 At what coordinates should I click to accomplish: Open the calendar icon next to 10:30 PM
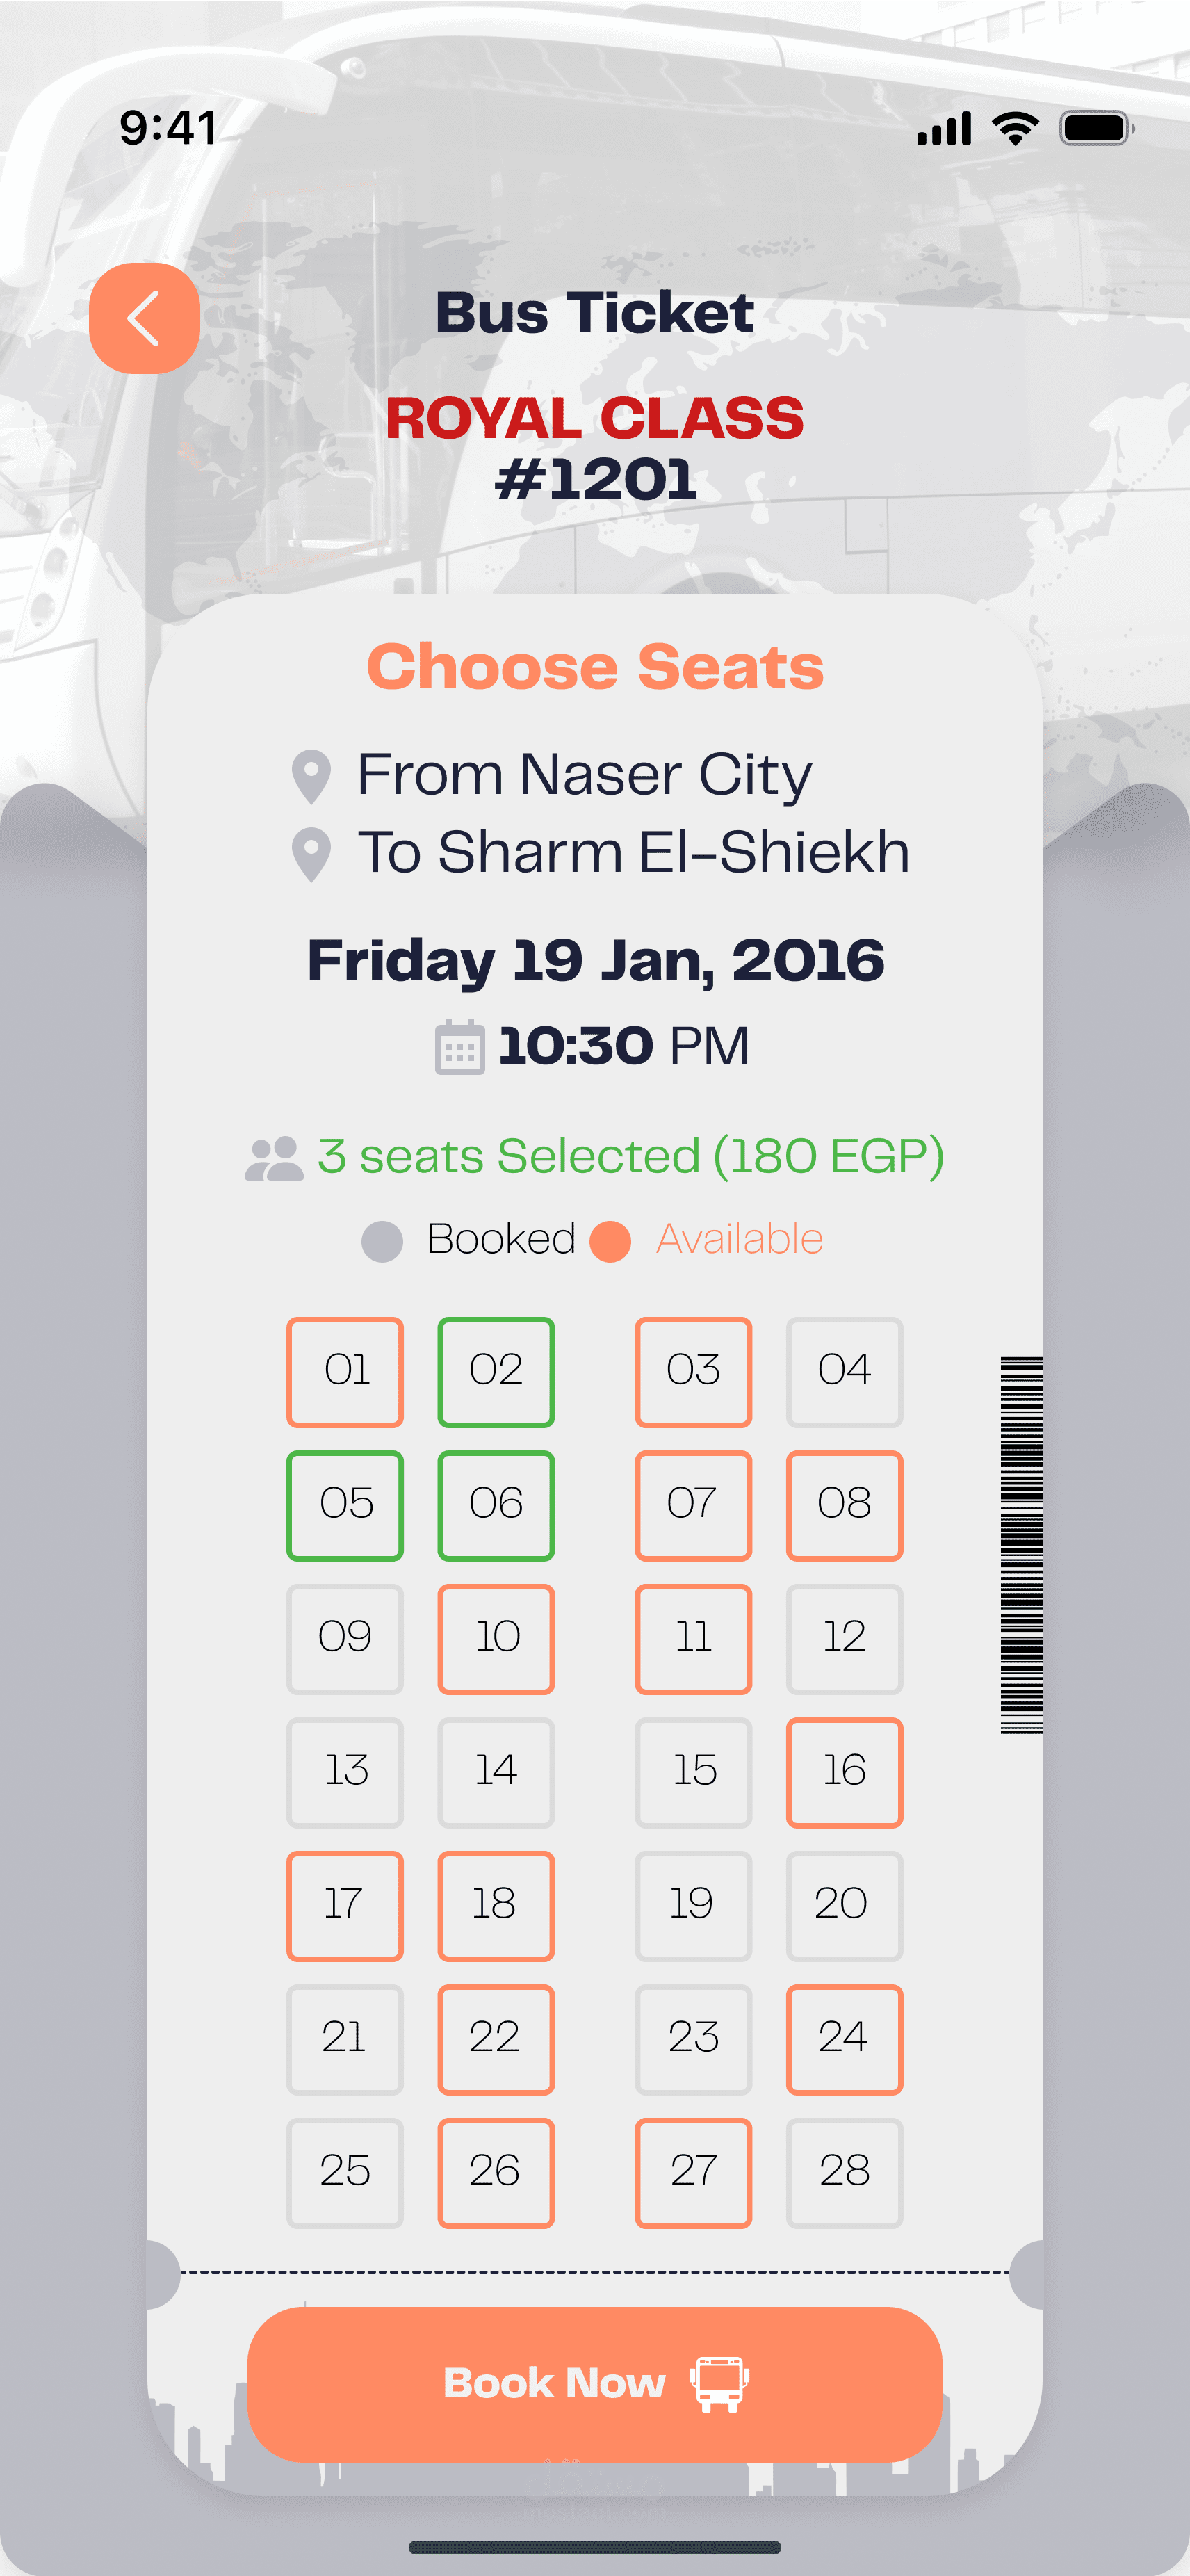[460, 1047]
